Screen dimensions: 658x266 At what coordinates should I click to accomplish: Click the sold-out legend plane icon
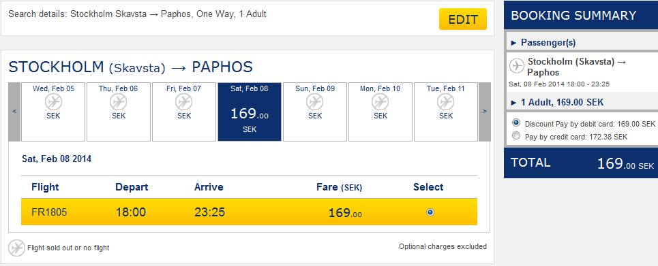pyautogui.click(x=17, y=248)
